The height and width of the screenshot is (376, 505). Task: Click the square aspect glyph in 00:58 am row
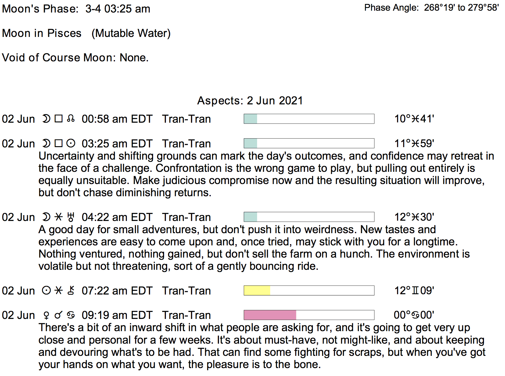58,119
